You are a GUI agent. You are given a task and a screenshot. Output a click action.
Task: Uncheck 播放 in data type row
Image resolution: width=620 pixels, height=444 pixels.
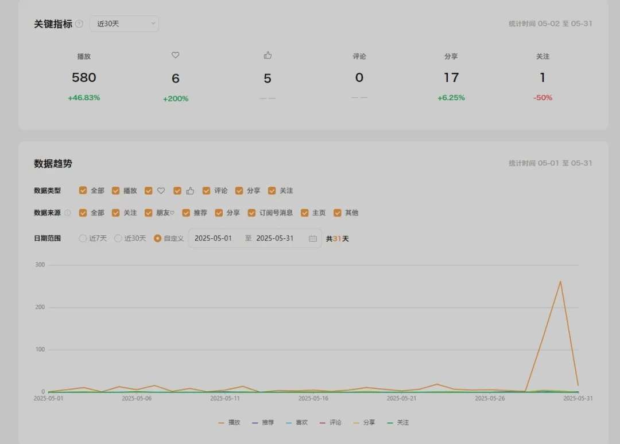point(116,191)
